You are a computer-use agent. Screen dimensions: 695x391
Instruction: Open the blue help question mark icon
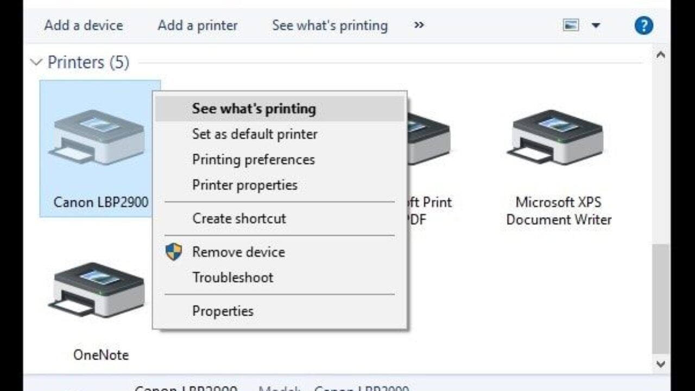tap(643, 26)
